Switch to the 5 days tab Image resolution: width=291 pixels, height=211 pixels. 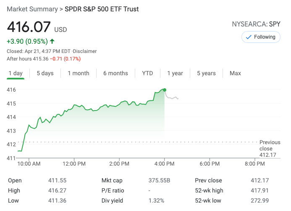coord(45,73)
